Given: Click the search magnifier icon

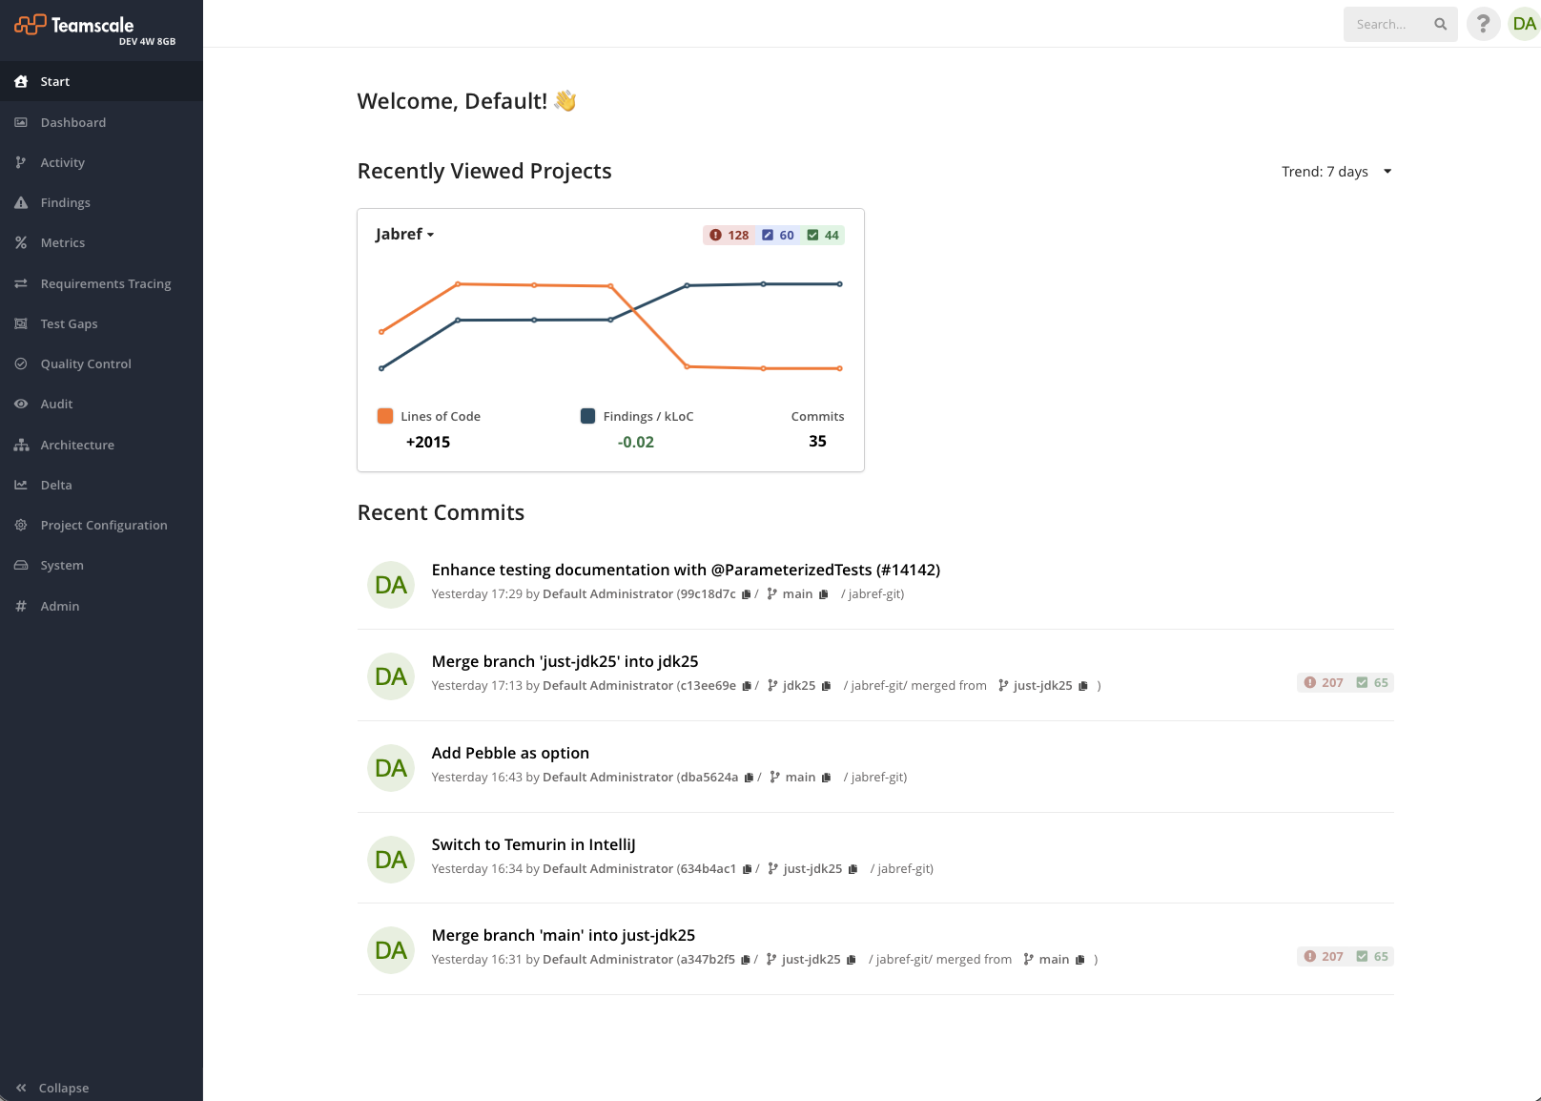Looking at the screenshot, I should (x=1440, y=24).
